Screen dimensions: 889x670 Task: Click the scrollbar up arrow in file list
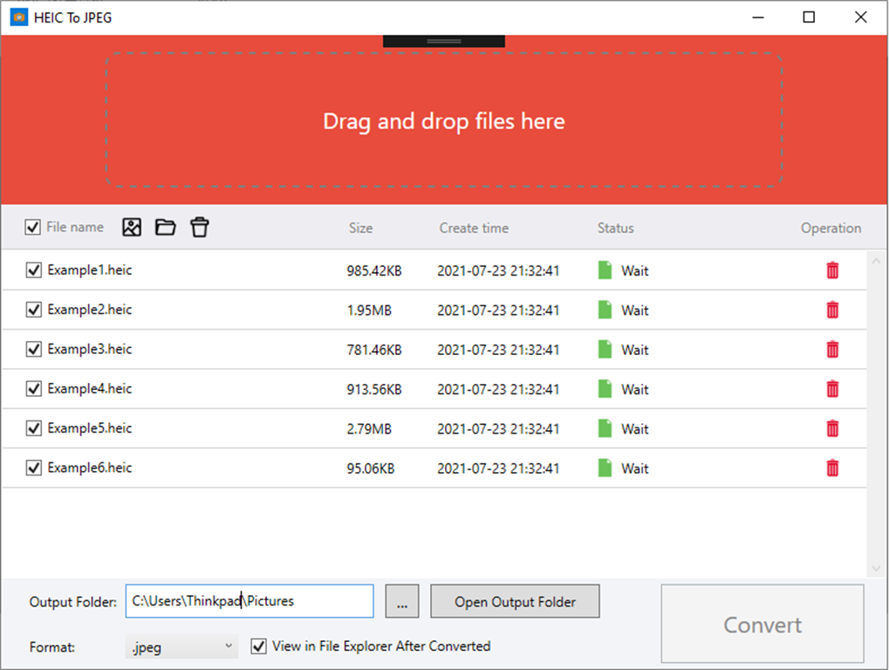click(x=876, y=262)
